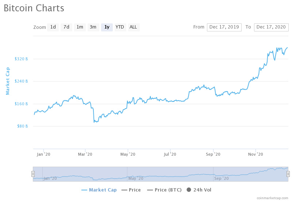Toggle Market Cap series in legend
Image resolution: width=292 pixels, height=201 pixels.
(99, 190)
